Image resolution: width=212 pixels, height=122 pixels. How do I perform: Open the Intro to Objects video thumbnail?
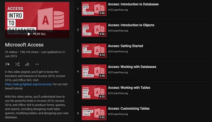click(x=94, y=30)
